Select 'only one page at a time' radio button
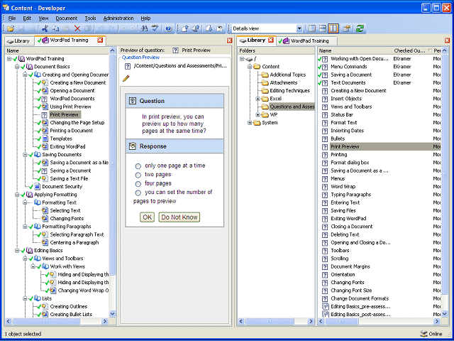Screen dimensions: 454x341 pos(138,166)
